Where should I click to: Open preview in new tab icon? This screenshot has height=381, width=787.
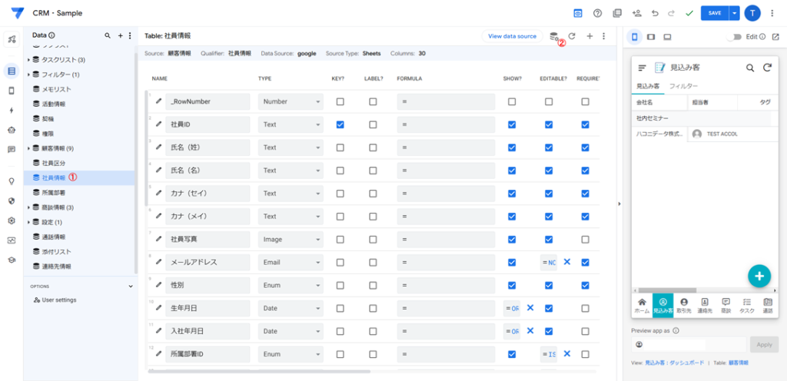click(775, 37)
